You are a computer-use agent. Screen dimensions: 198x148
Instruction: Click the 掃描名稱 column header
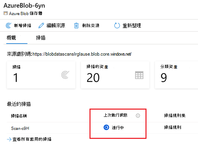click(19, 116)
